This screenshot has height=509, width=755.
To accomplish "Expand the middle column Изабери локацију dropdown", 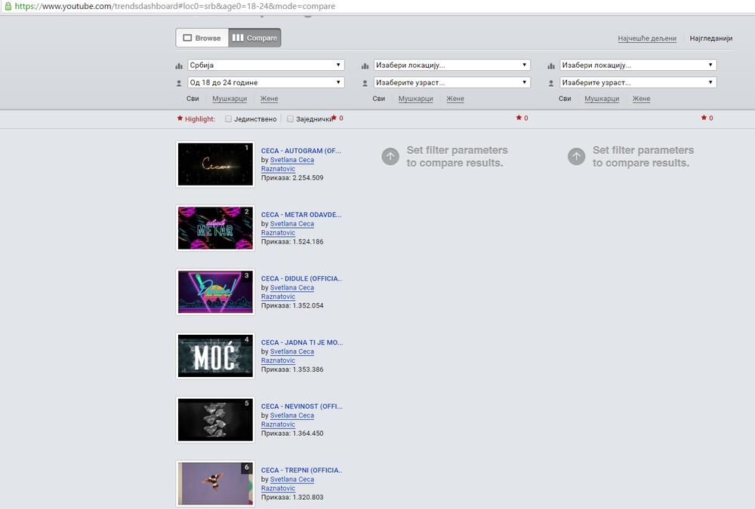I will [451, 66].
